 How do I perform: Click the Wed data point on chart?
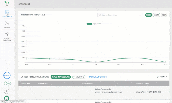pos(26,58)
